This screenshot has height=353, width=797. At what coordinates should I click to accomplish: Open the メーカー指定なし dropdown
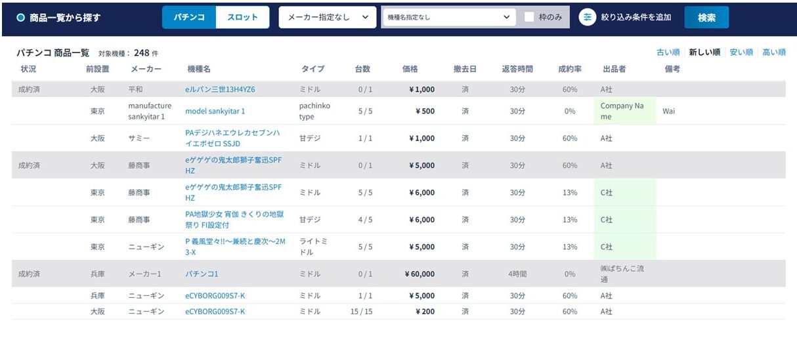(x=328, y=18)
